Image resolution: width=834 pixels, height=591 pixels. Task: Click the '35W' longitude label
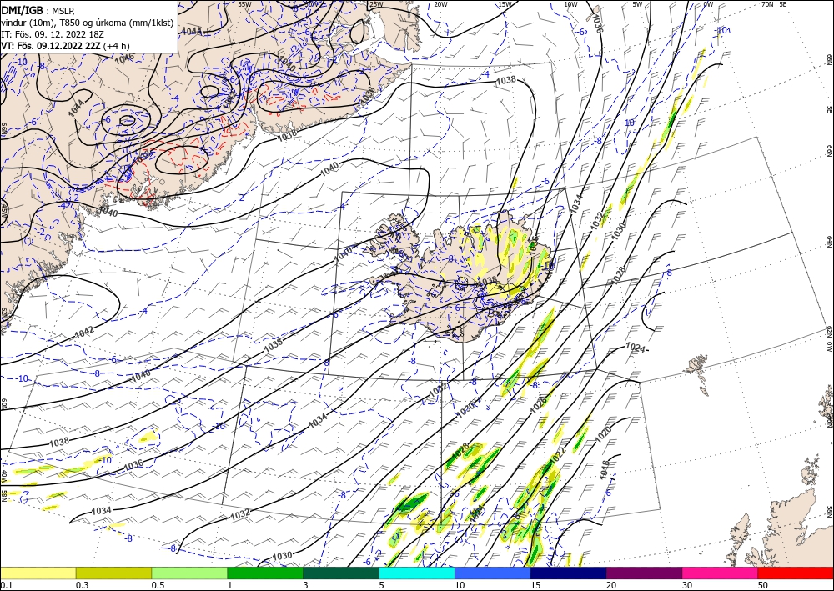click(244, 3)
